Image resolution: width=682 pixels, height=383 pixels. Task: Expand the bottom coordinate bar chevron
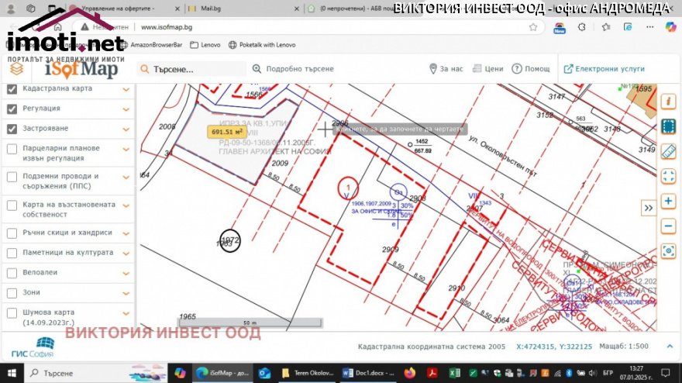tap(670, 347)
